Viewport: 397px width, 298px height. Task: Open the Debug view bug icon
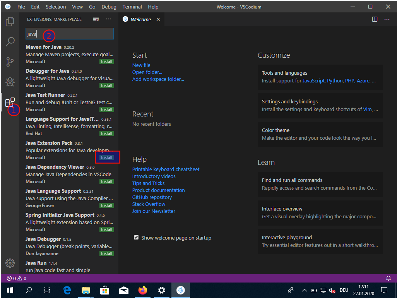point(10,82)
